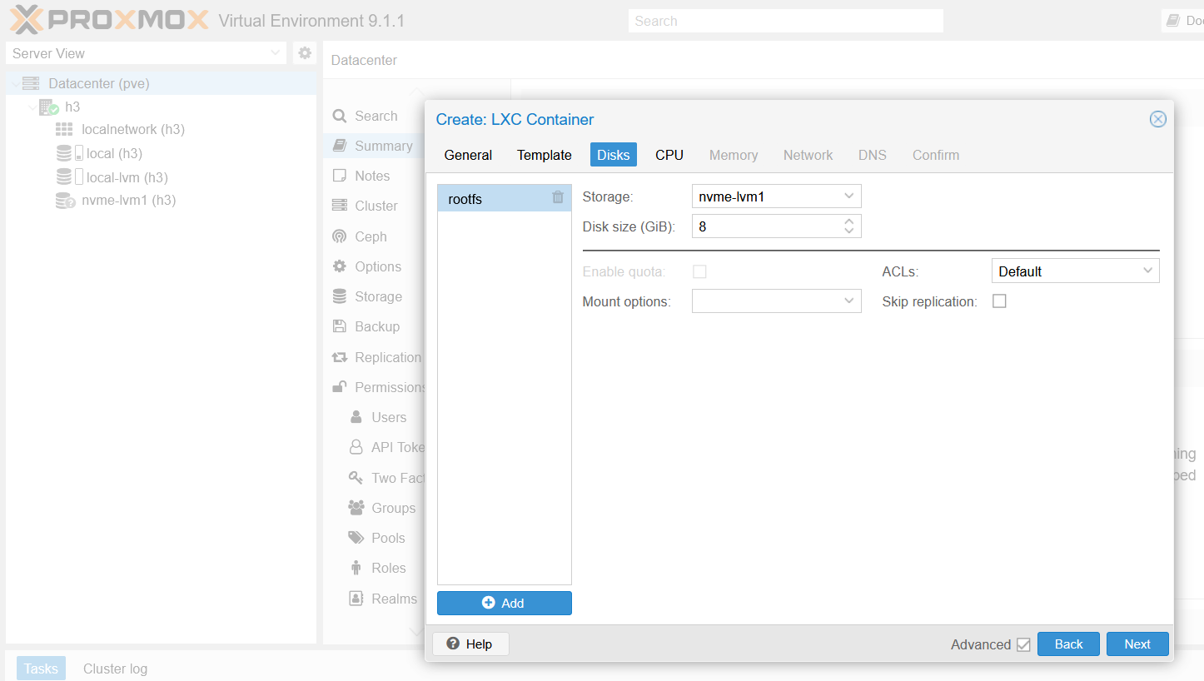Switch to the Template tab
The image size is (1204, 681).
544,155
